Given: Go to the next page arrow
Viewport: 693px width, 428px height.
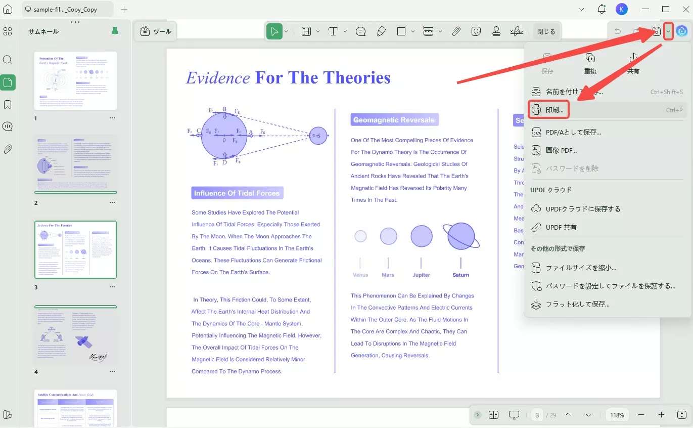Looking at the screenshot, I should pyautogui.click(x=588, y=415).
